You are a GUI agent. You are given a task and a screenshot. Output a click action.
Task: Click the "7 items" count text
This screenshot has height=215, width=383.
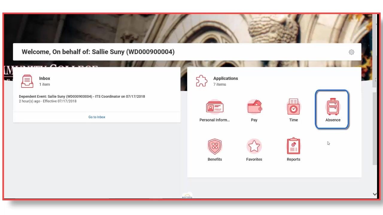[220, 85]
